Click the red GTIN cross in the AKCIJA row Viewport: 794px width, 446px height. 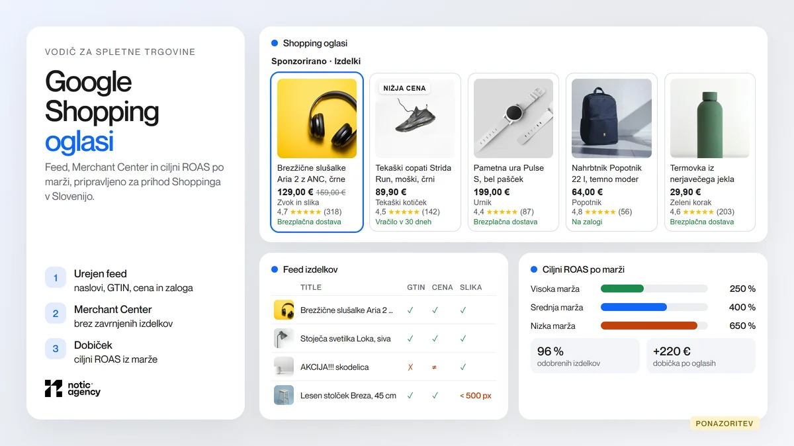(x=410, y=367)
